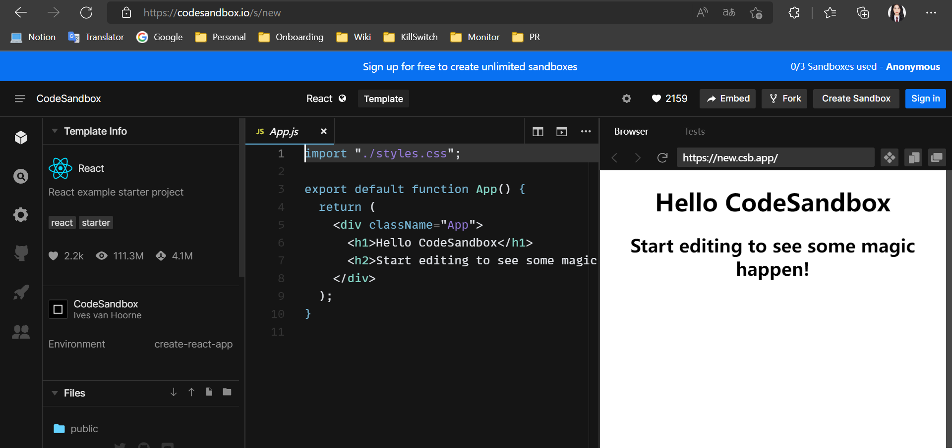Open the Live collaboration people icon
952x448 pixels.
pyautogui.click(x=21, y=332)
